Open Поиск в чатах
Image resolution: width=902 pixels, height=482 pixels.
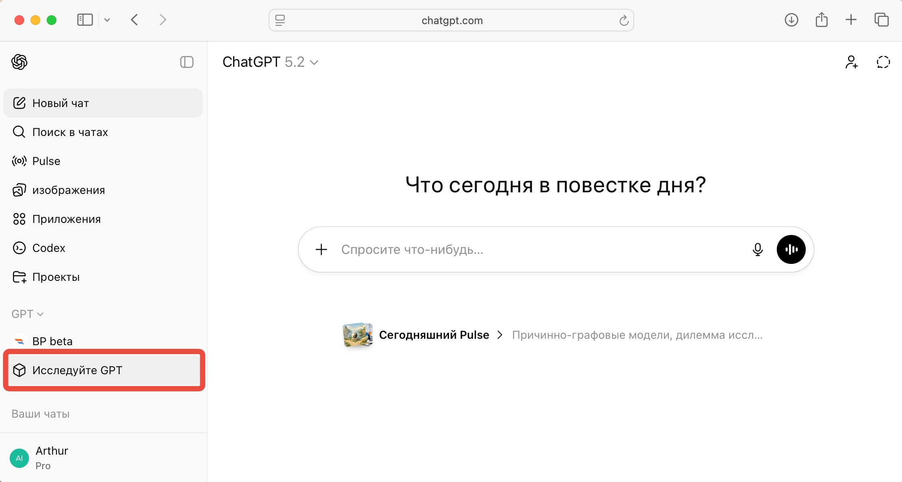pyautogui.click(x=103, y=132)
